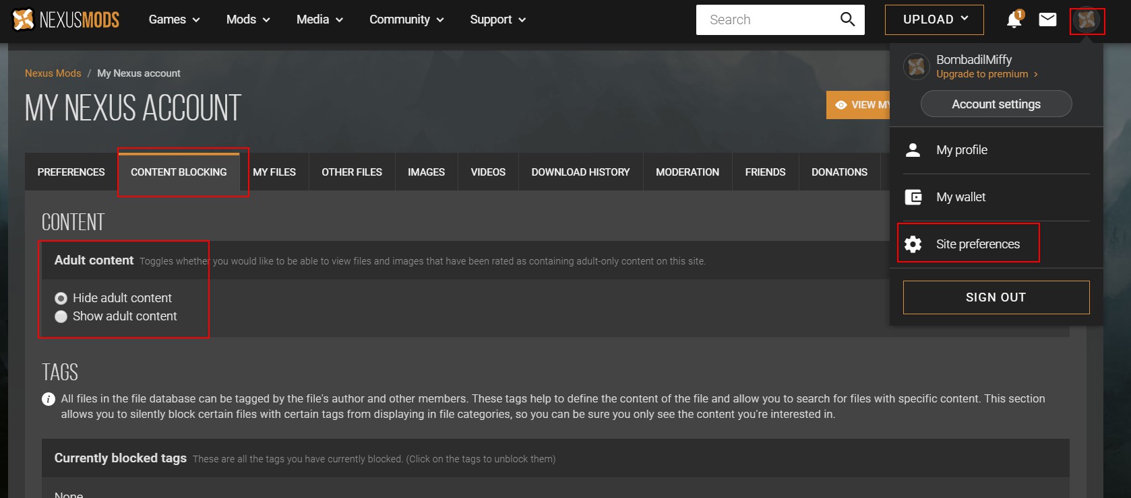Click the Currently blocked tags heading

[121, 458]
